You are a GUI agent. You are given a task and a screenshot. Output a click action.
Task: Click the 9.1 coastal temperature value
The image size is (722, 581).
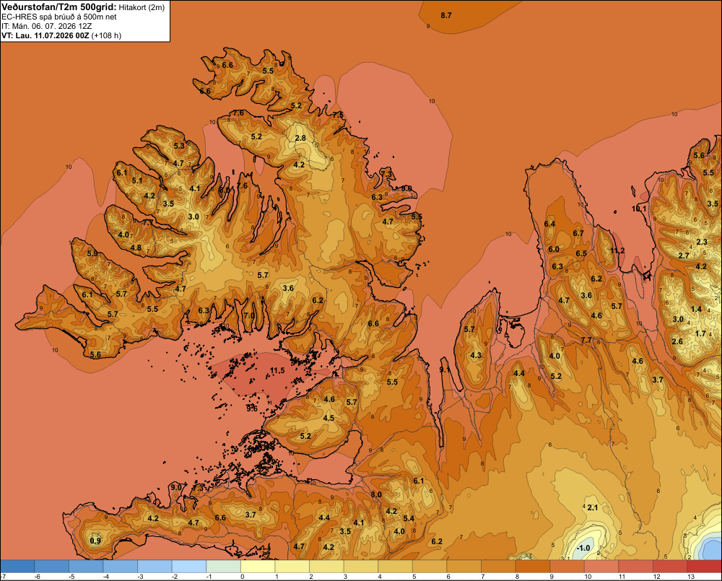pyautogui.click(x=445, y=370)
